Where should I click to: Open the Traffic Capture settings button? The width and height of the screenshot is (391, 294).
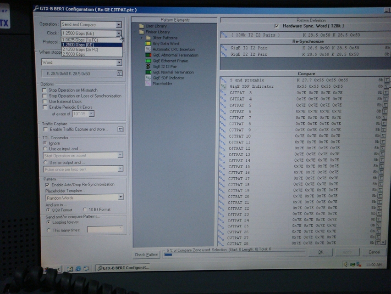[x=121, y=130]
